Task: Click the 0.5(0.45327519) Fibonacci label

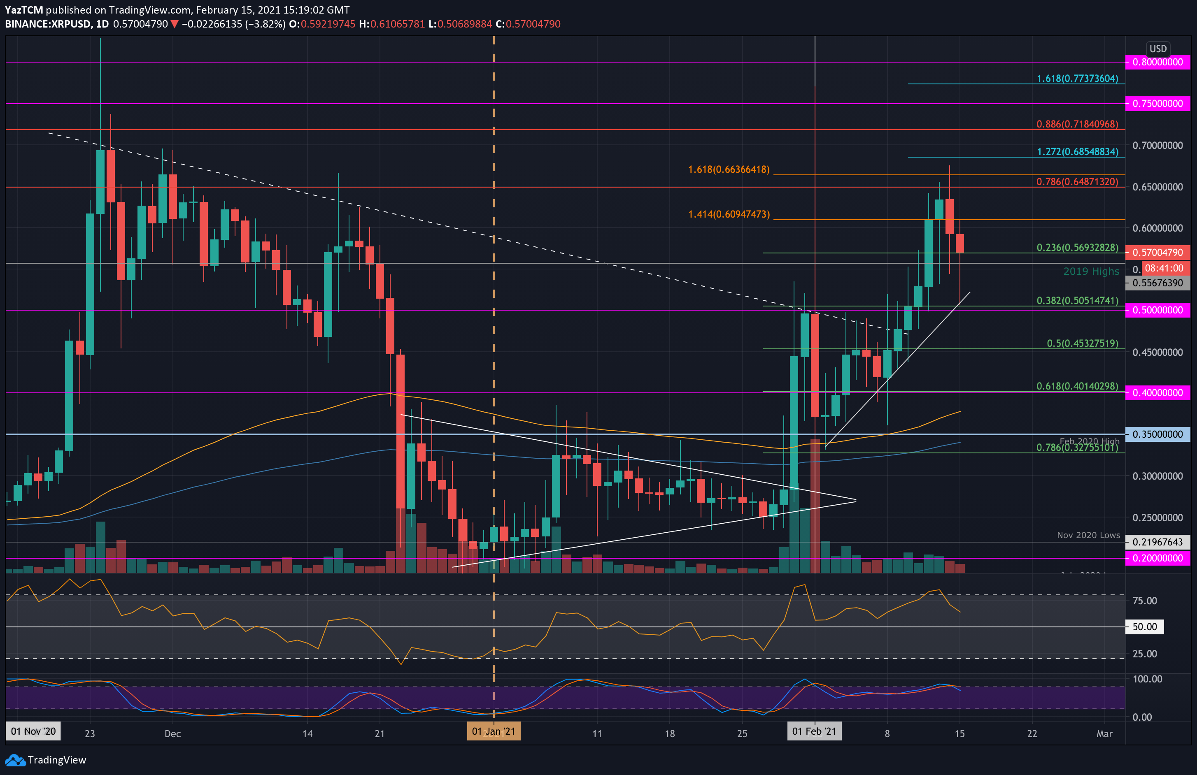Action: 1082,343
